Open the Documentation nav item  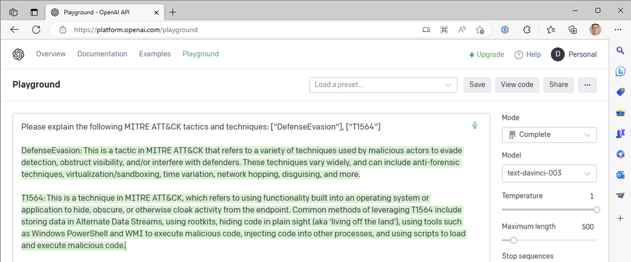pos(102,54)
